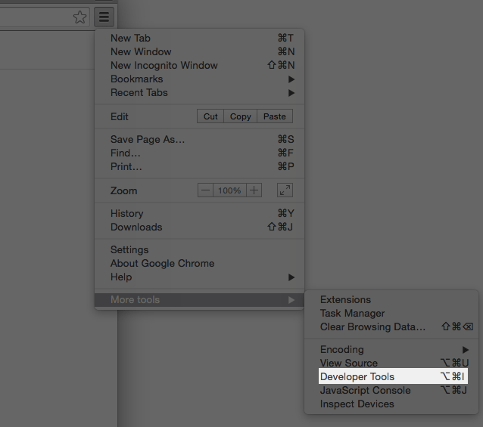Click the fullscreen icon beside Zoom
Viewport: 483px width, 427px height.
coord(285,190)
